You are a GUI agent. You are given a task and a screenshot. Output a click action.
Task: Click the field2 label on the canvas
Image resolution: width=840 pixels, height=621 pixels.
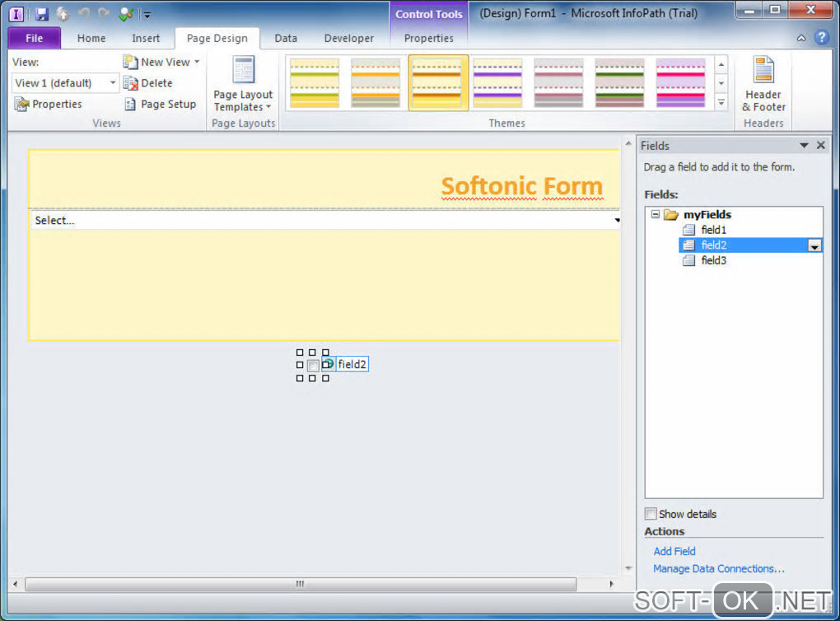(x=352, y=364)
